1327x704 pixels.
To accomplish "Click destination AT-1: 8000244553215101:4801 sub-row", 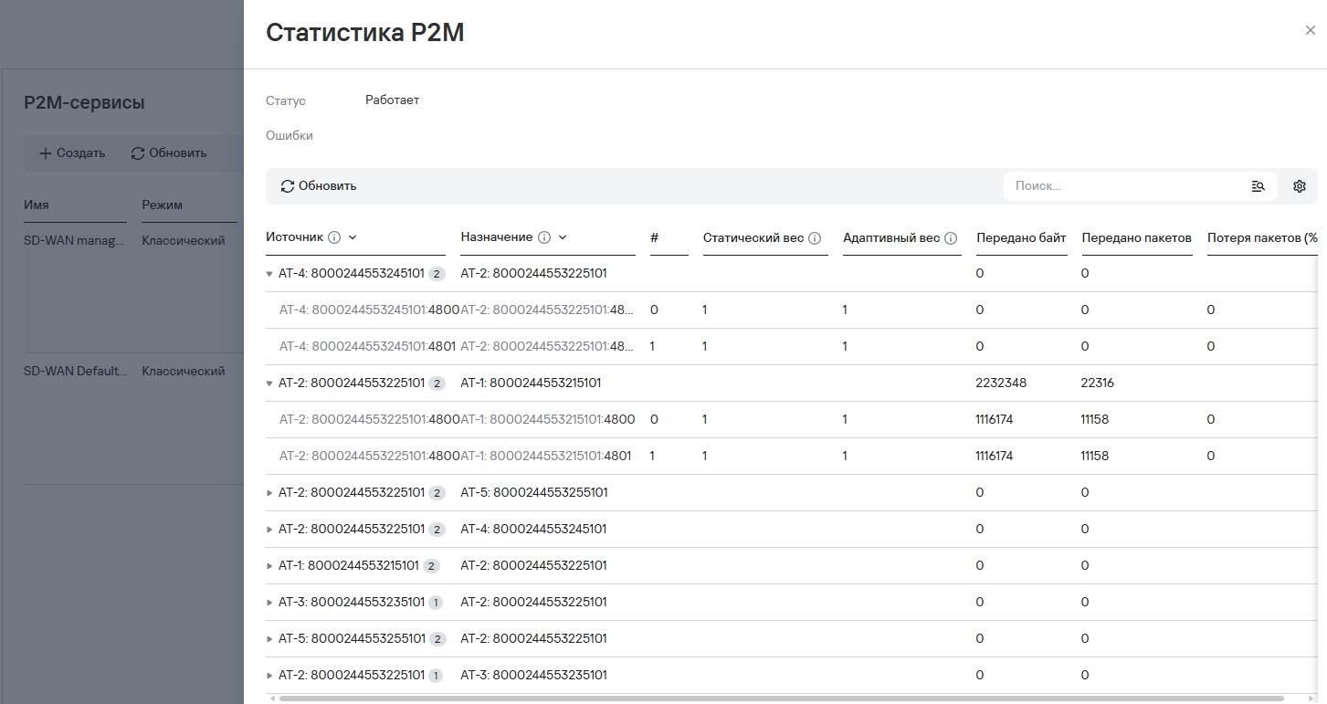I will (x=548, y=457).
